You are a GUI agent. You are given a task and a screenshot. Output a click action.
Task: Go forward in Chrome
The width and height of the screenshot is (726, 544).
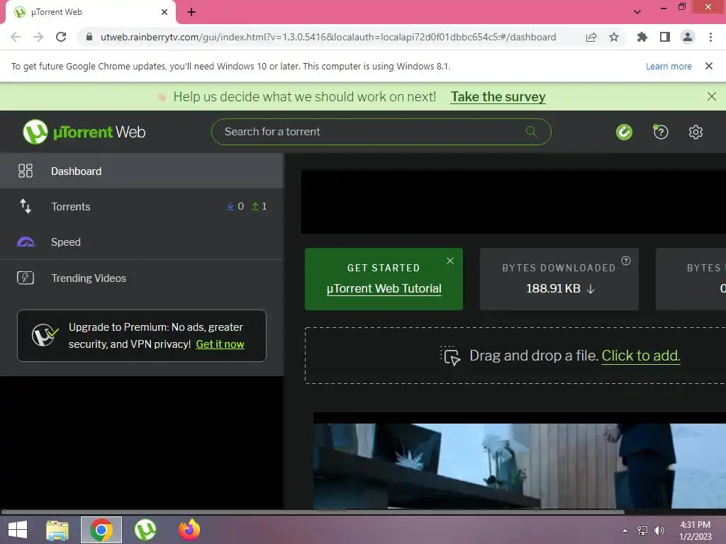[38, 37]
